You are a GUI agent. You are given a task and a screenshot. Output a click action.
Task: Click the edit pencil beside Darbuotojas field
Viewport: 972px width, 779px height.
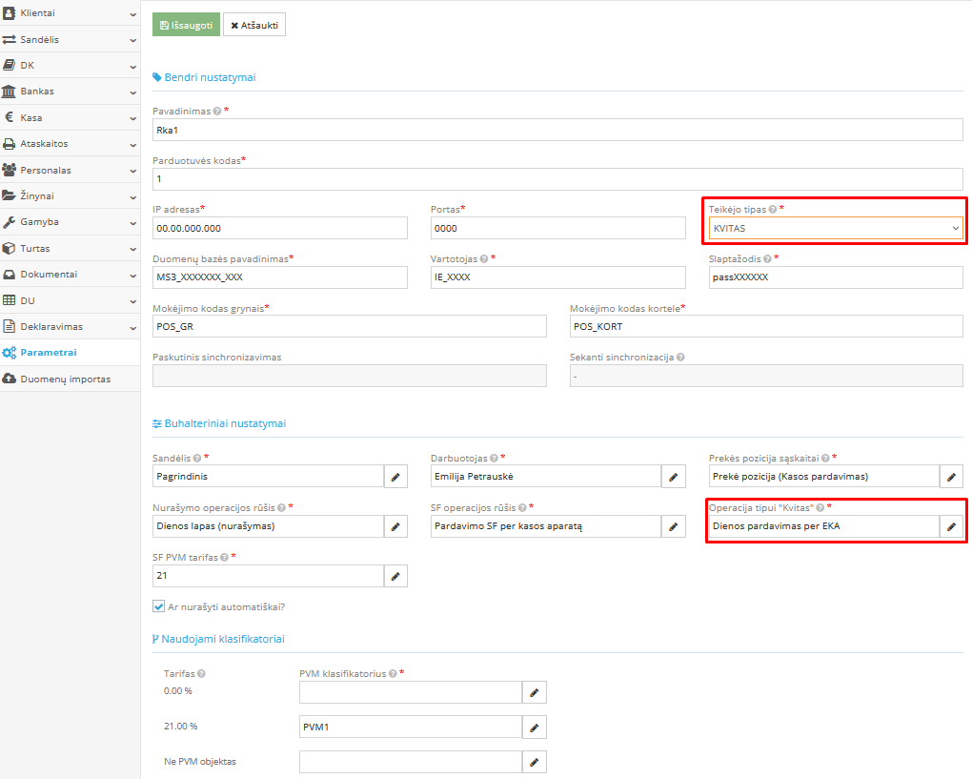[674, 476]
